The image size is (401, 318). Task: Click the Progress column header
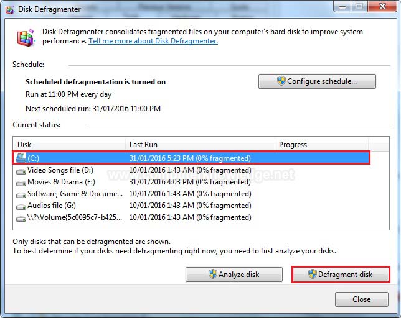pos(322,145)
